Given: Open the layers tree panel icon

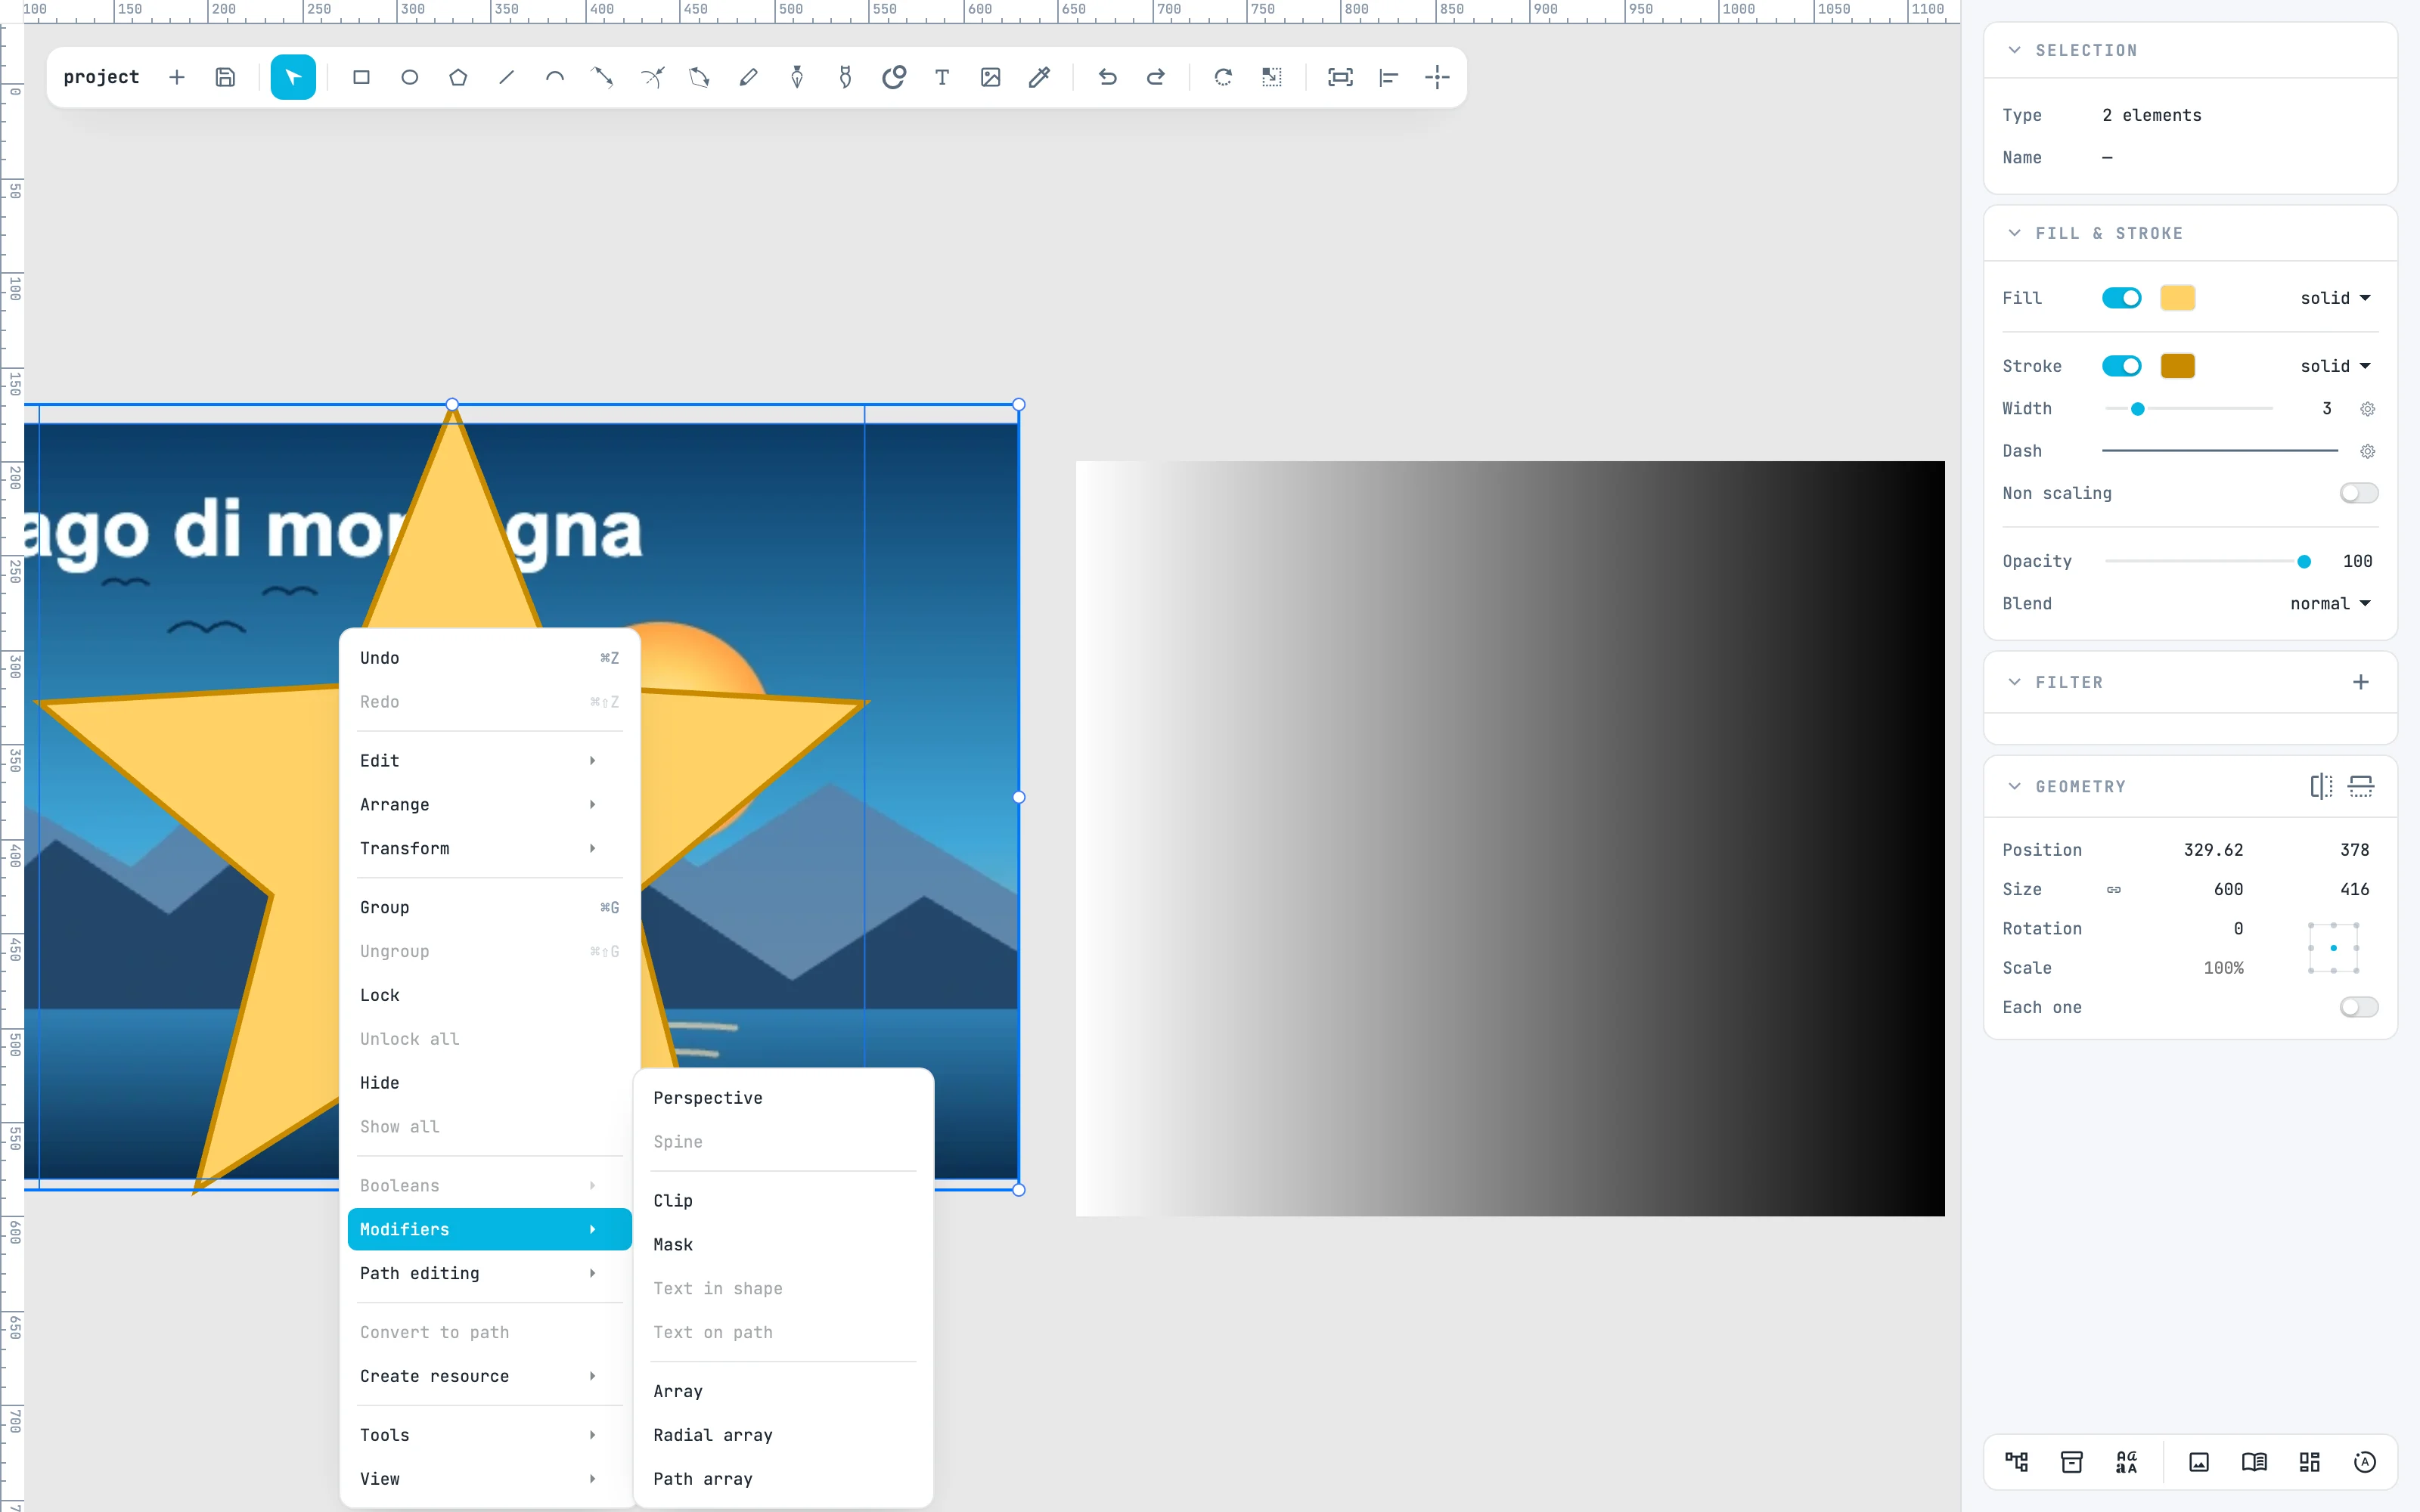Looking at the screenshot, I should pyautogui.click(x=2017, y=1462).
